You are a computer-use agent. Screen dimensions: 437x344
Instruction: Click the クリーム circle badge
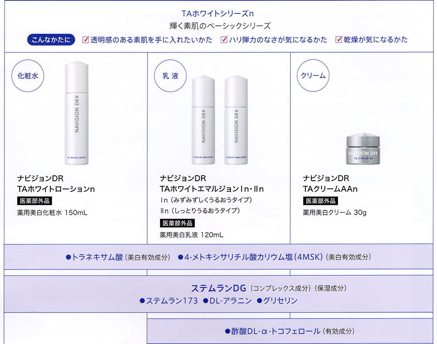point(313,75)
